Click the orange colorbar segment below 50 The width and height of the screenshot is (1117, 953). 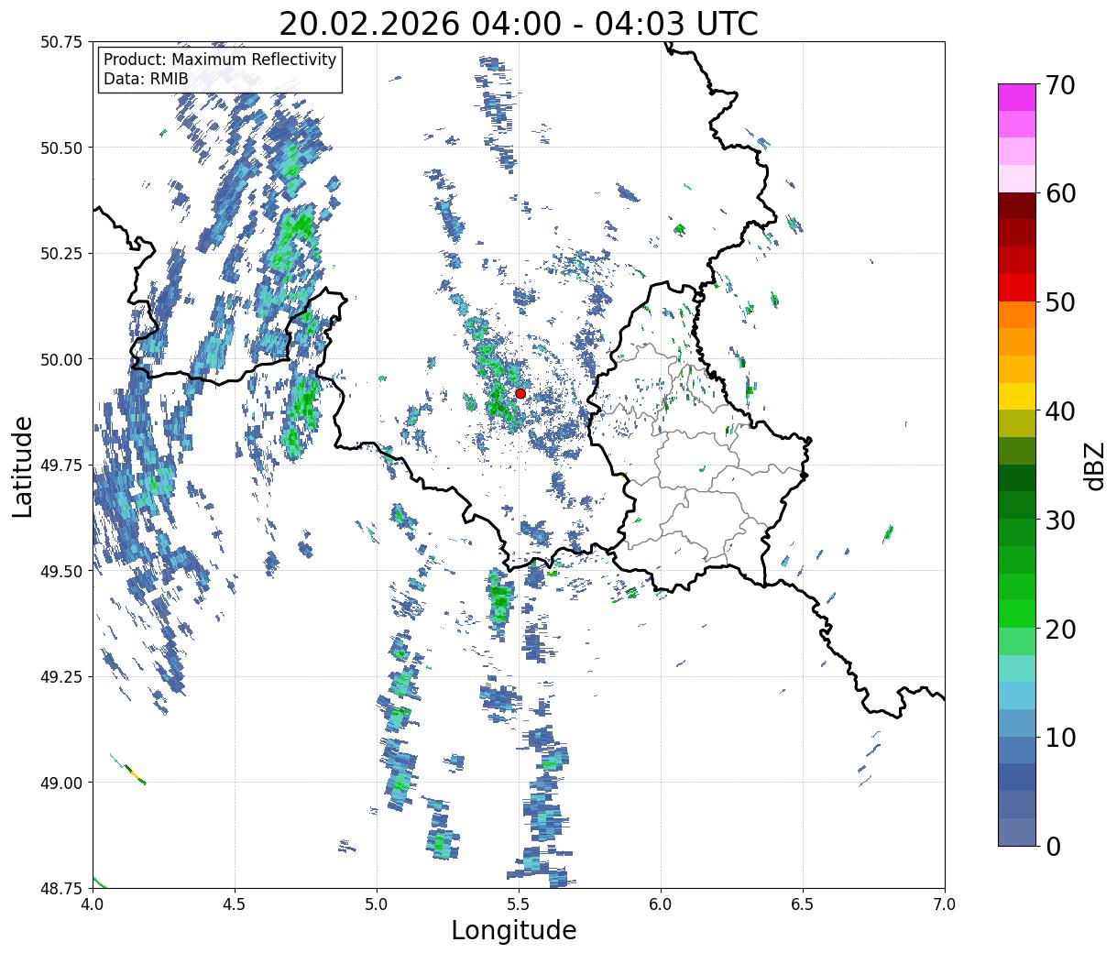[1016, 314]
